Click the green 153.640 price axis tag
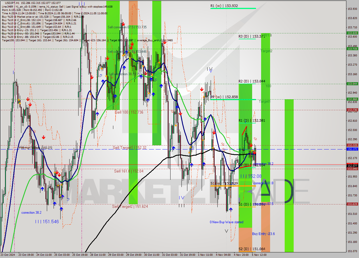This screenshot has height=258, width=359. pyautogui.click(x=352, y=33)
